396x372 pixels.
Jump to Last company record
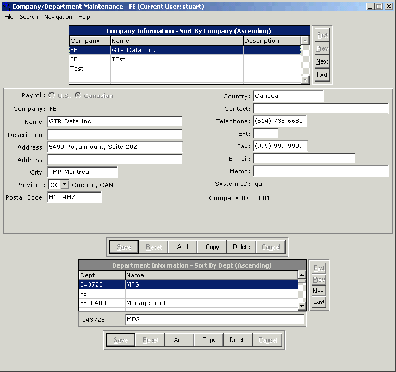point(322,75)
